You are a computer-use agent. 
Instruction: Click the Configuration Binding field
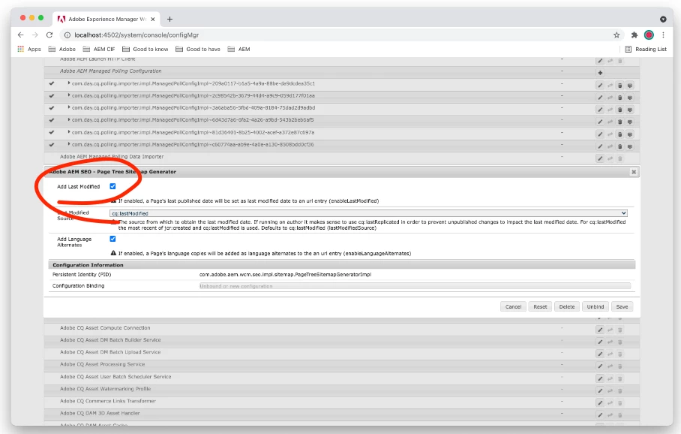pyautogui.click(x=415, y=286)
